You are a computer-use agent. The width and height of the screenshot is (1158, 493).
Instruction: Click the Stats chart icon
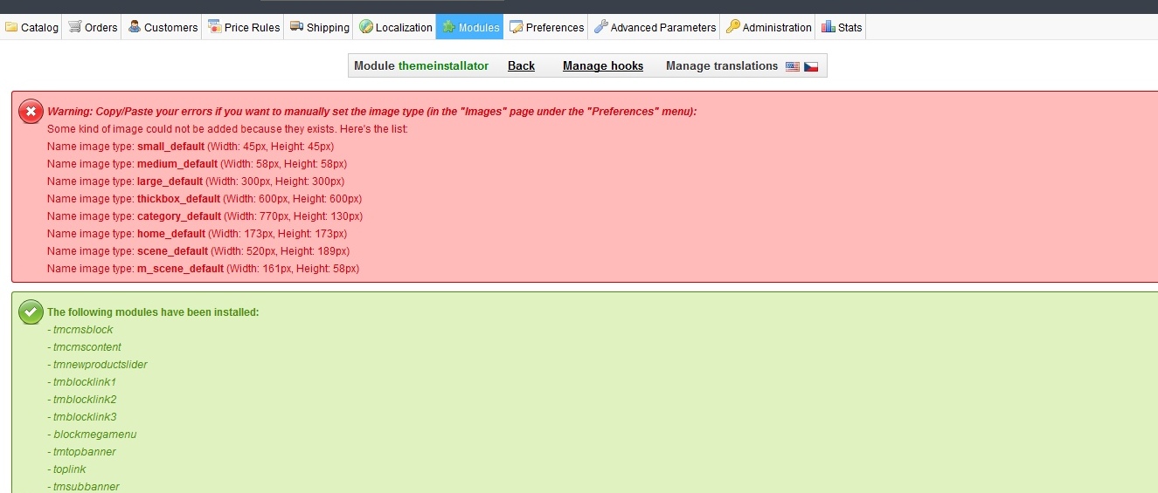click(829, 27)
